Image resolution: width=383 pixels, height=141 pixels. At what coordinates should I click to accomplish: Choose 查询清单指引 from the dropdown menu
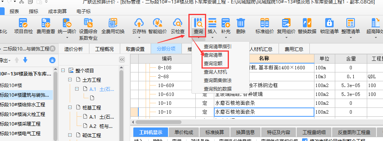click(x=218, y=47)
